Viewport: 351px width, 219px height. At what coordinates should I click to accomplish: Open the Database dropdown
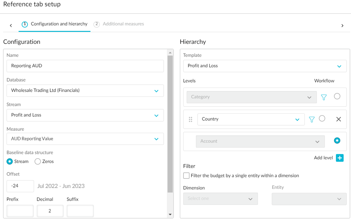coord(85,91)
